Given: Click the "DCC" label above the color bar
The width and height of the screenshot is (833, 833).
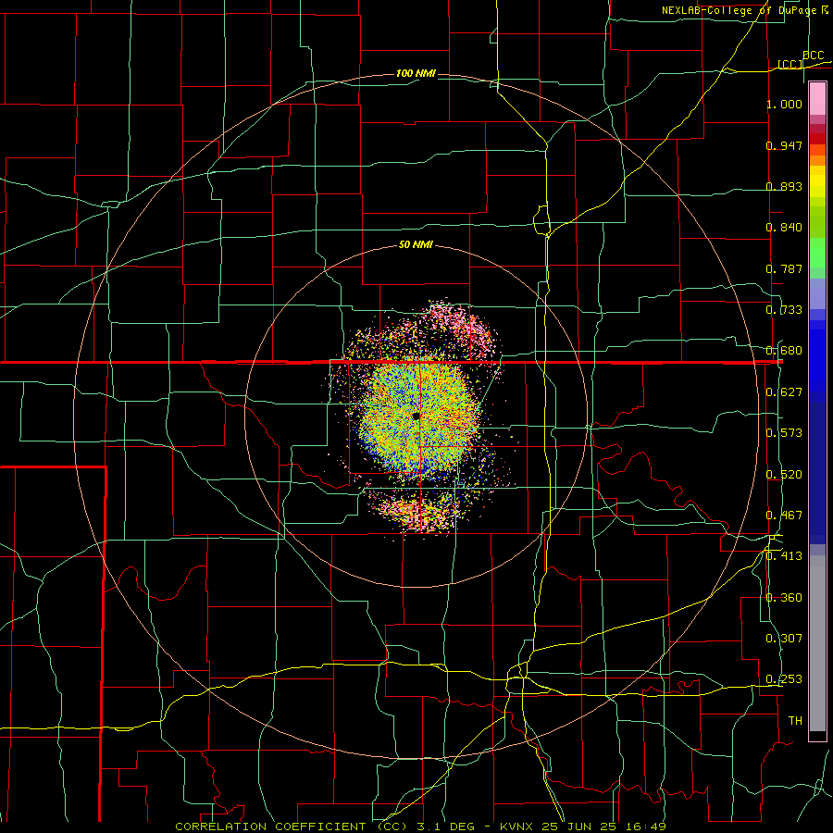Looking at the screenshot, I should click(813, 56).
